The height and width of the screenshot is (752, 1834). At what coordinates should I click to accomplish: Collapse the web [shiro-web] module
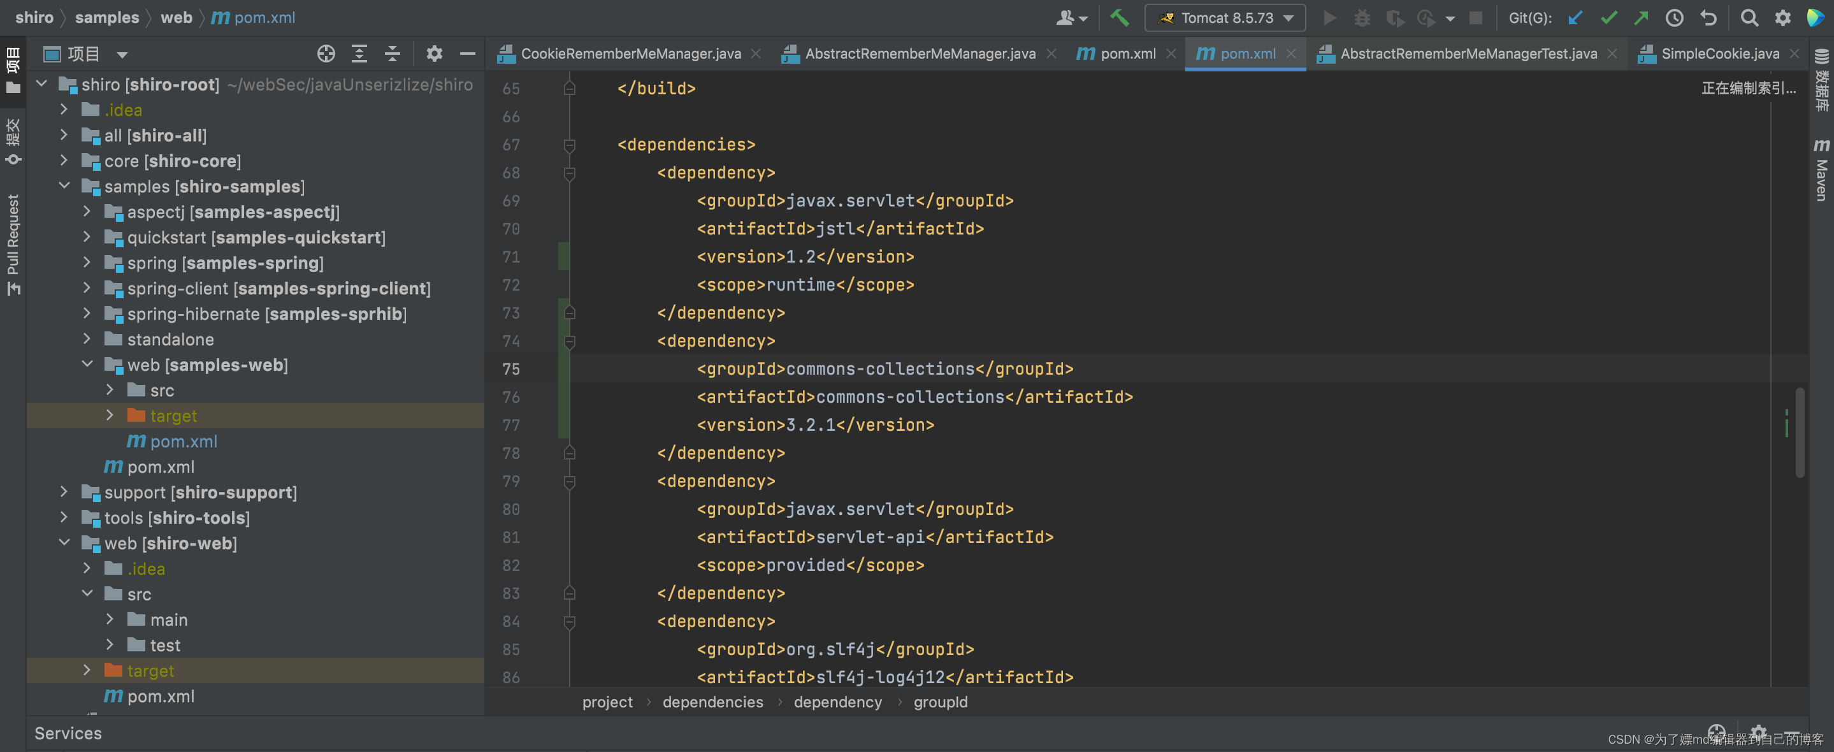point(64,542)
